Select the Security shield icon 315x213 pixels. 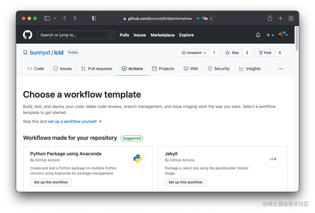point(210,69)
